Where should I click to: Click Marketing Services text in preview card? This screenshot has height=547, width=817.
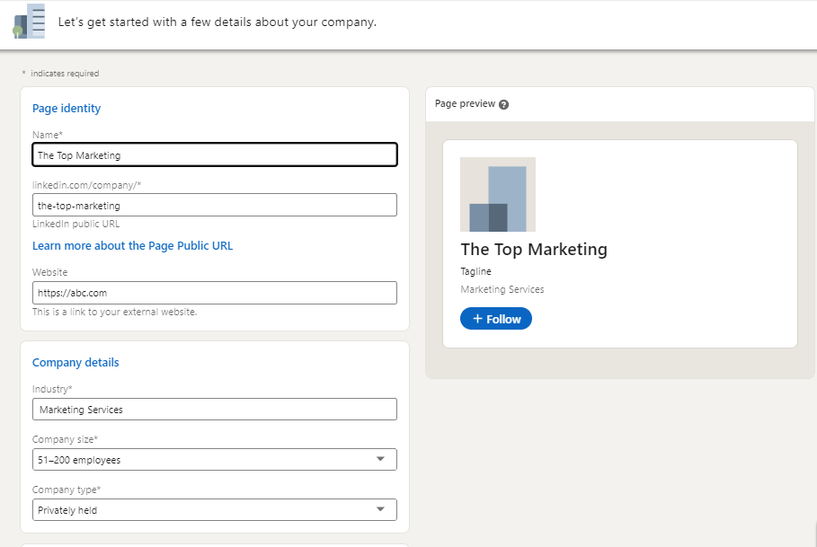point(502,289)
